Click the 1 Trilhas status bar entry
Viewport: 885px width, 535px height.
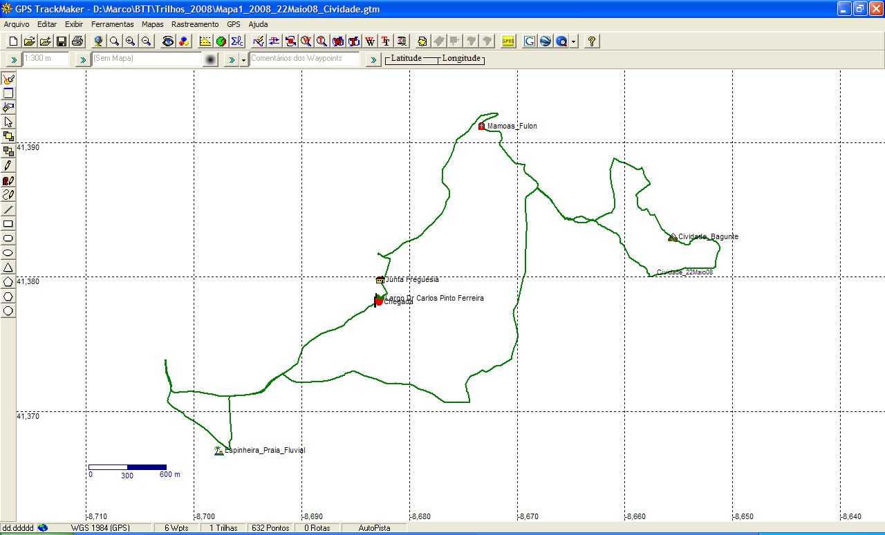tap(223, 528)
